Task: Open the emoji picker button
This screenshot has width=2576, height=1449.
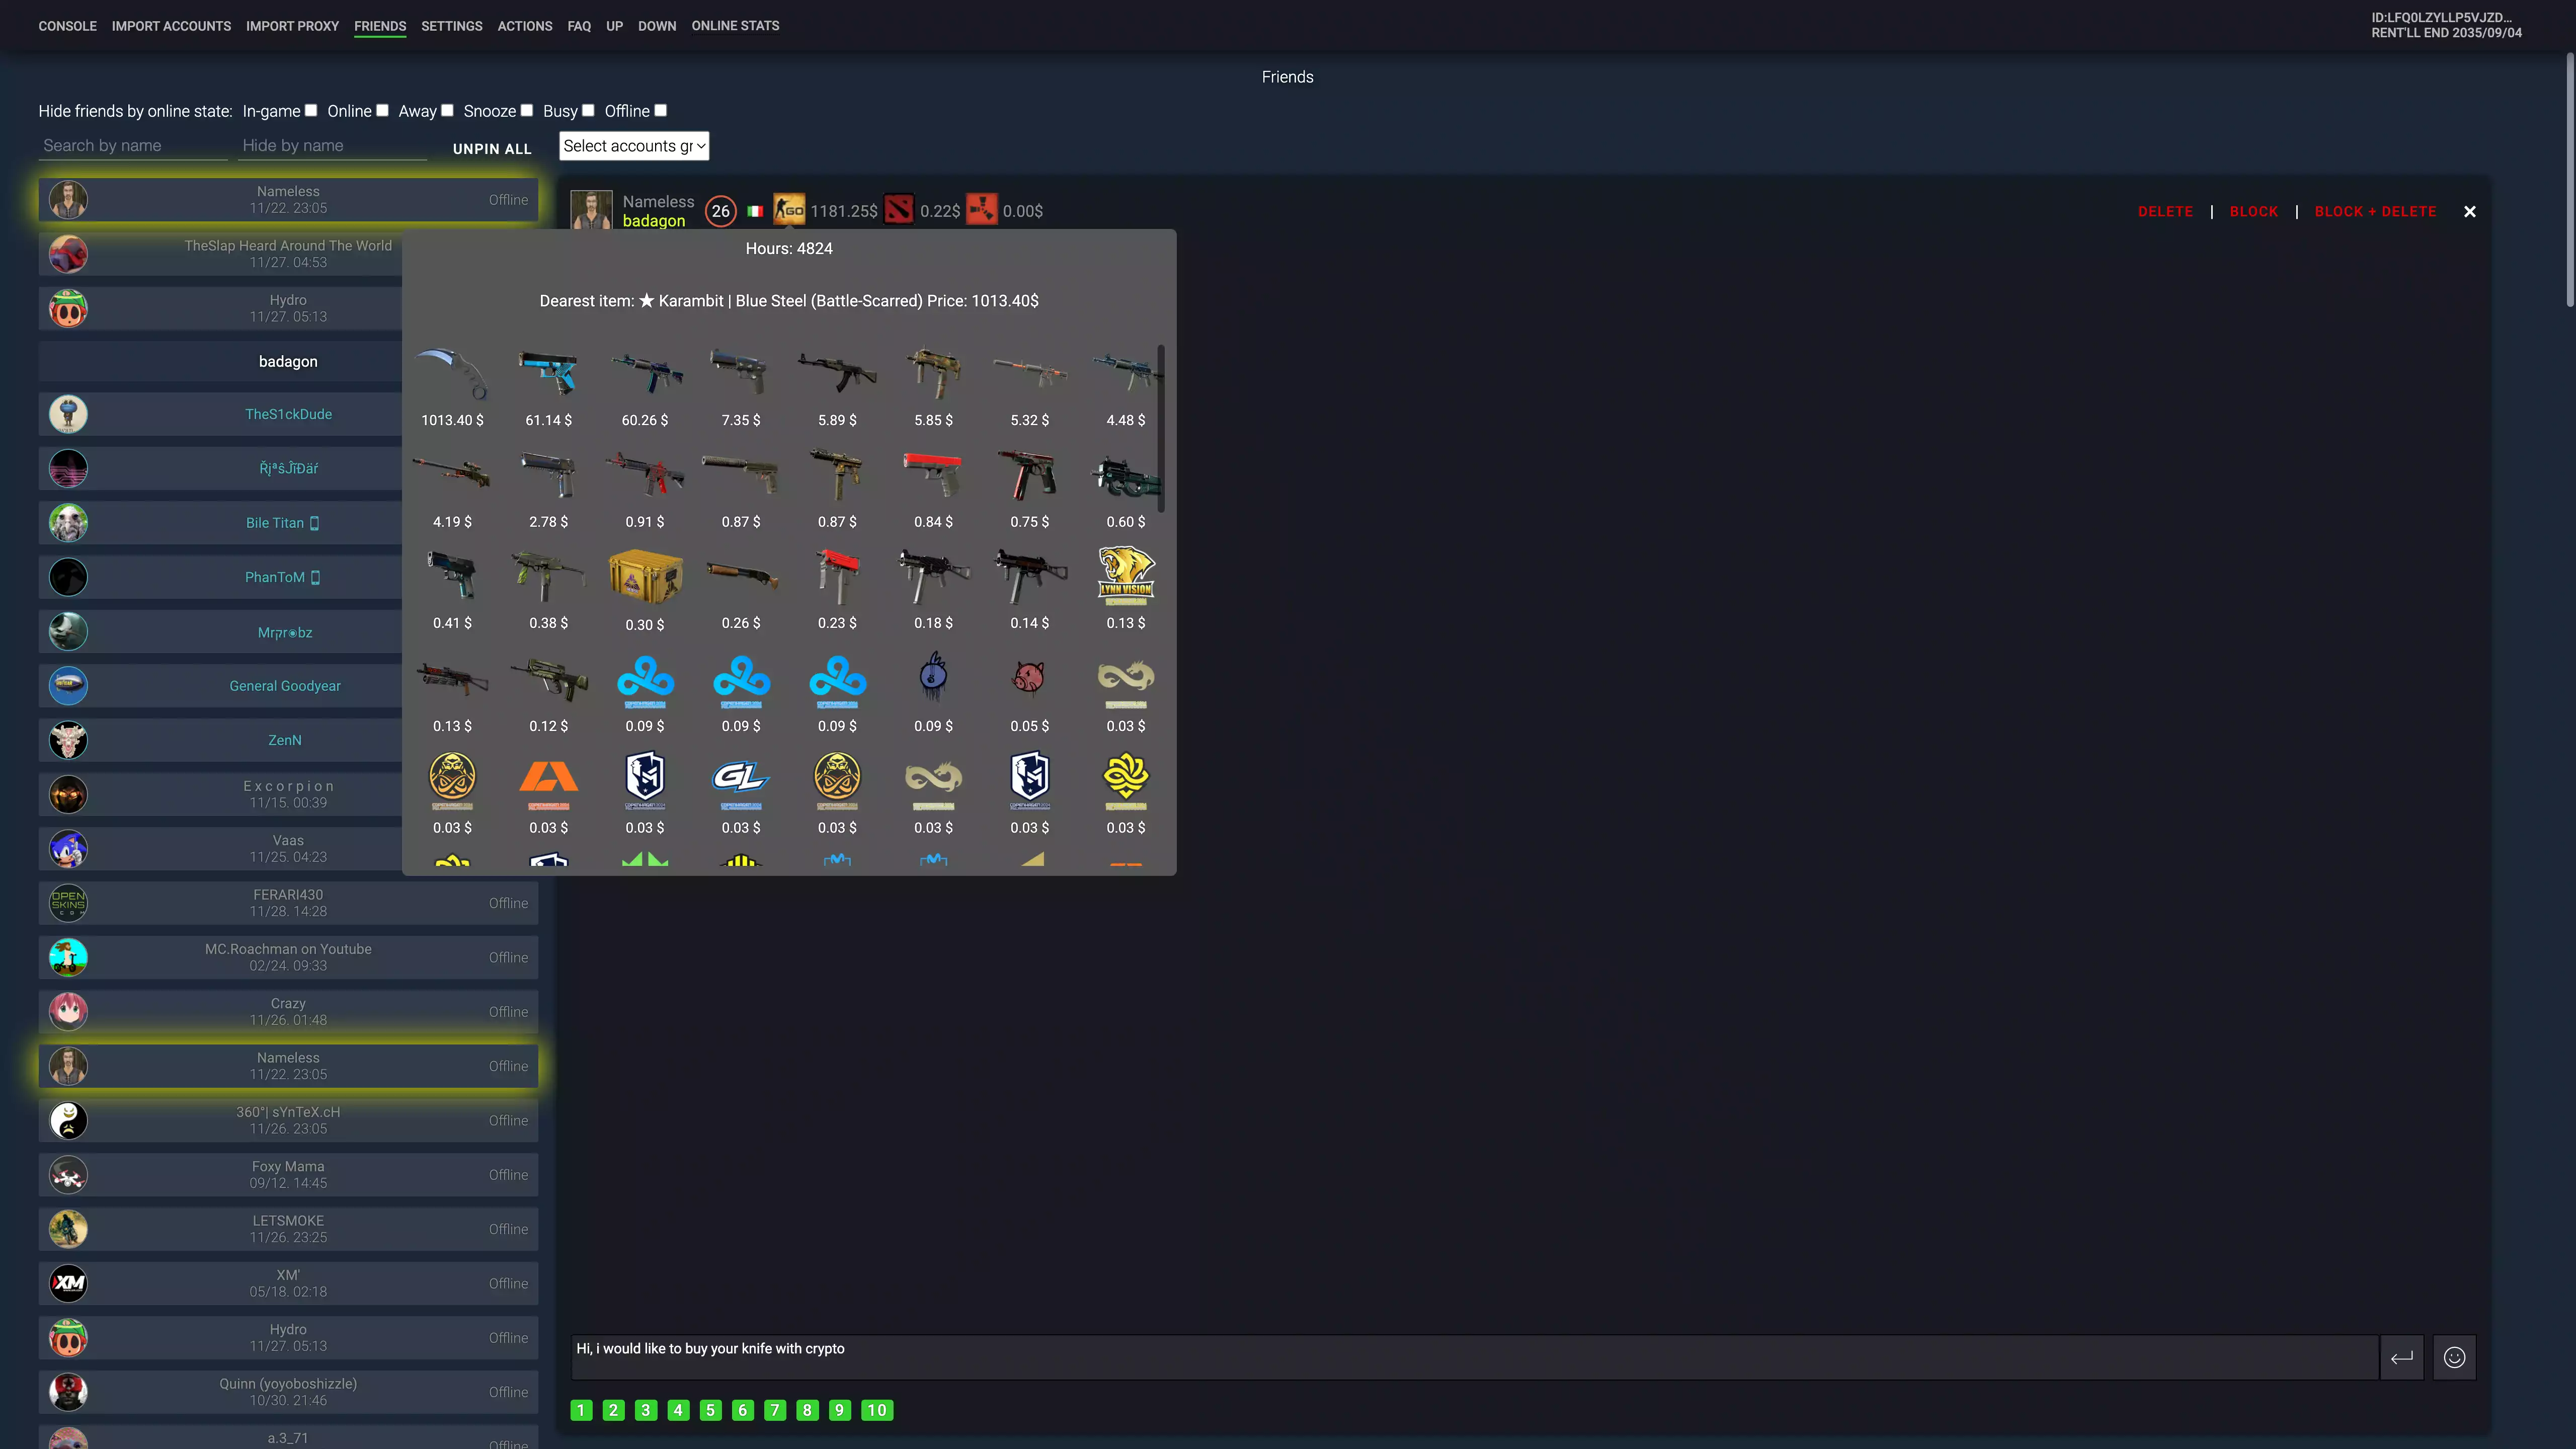Action: [2454, 1357]
